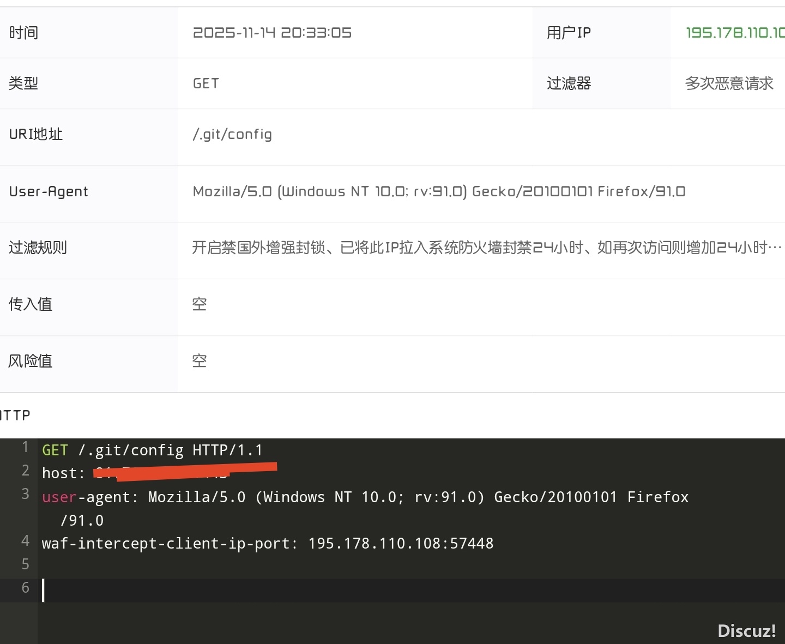Click the /.git/config URI address value
The width and height of the screenshot is (785, 644).
coord(232,134)
